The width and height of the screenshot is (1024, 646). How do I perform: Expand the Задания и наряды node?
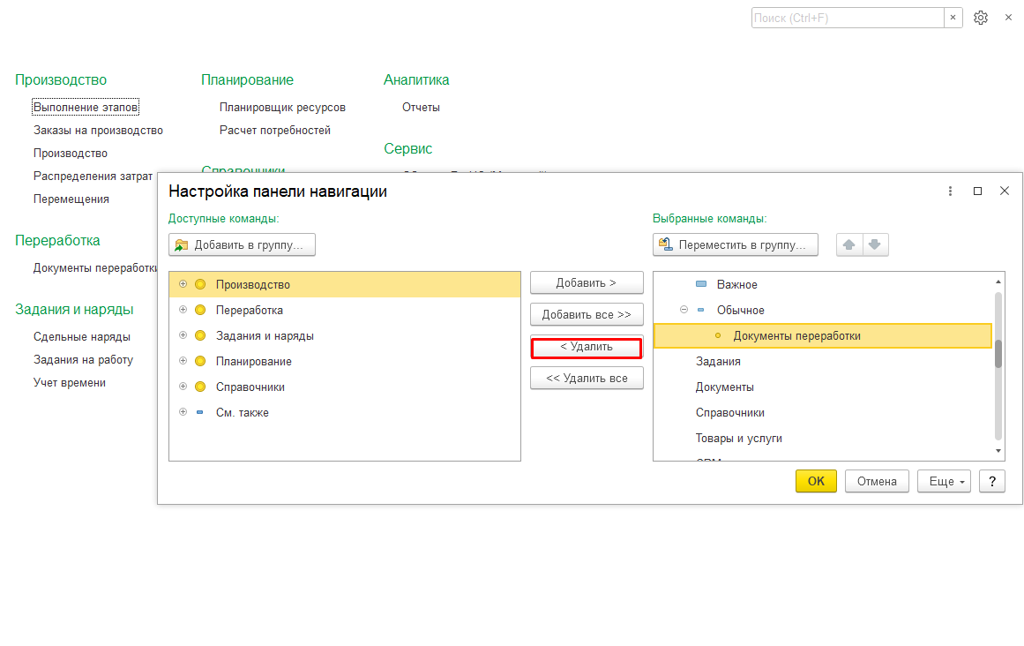[x=183, y=335]
